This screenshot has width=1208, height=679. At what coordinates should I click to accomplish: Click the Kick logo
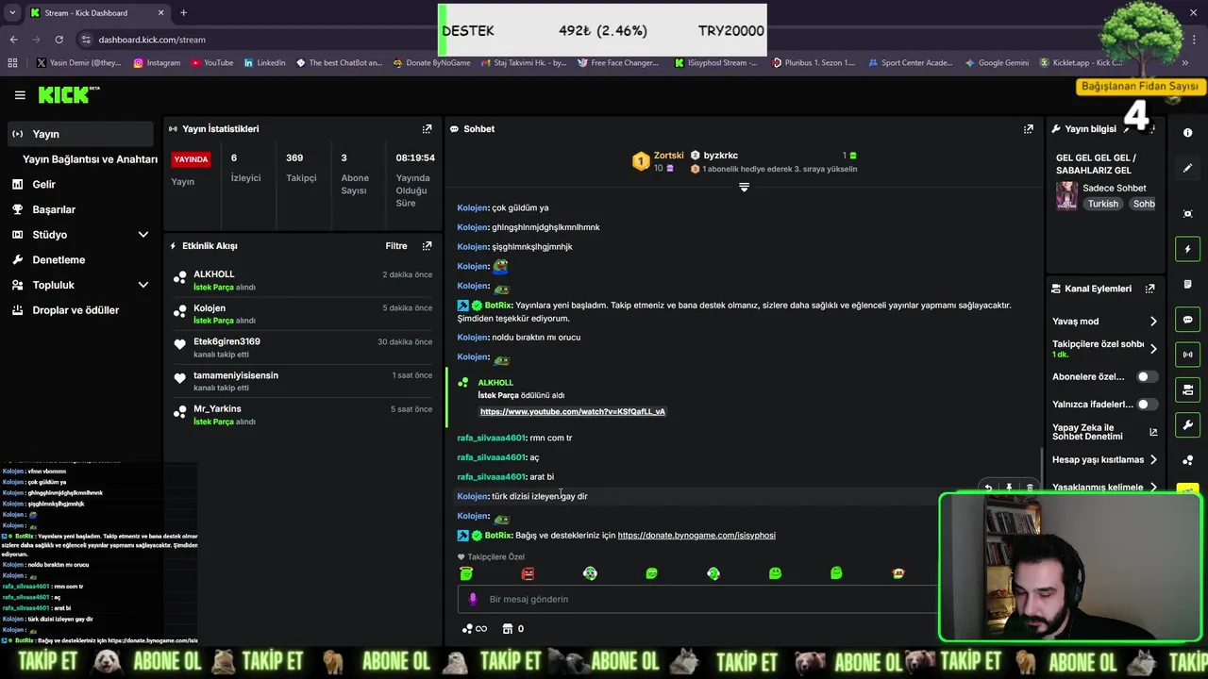(68, 95)
